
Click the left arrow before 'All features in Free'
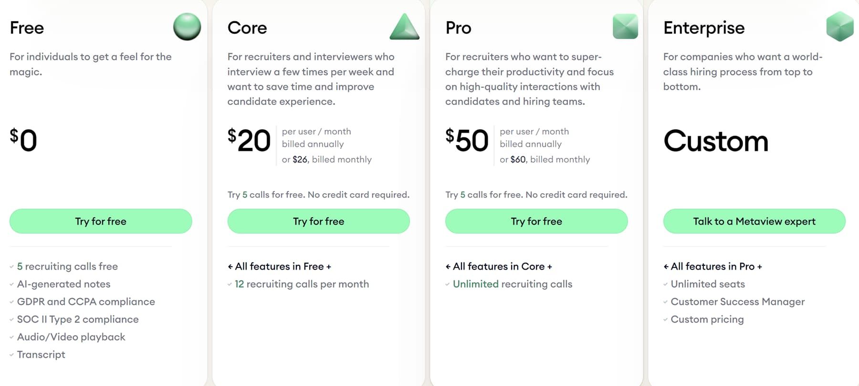tap(230, 266)
